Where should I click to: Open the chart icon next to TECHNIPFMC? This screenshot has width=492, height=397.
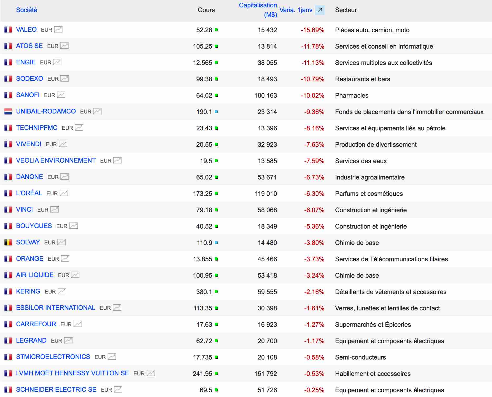coord(79,127)
